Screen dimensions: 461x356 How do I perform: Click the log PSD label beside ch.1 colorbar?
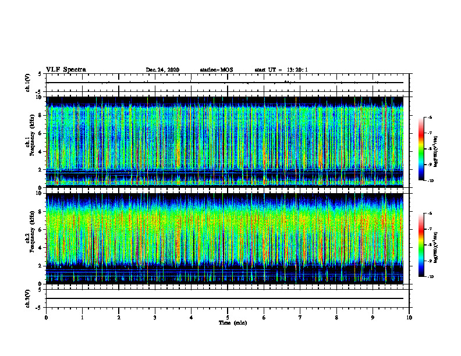435,151
